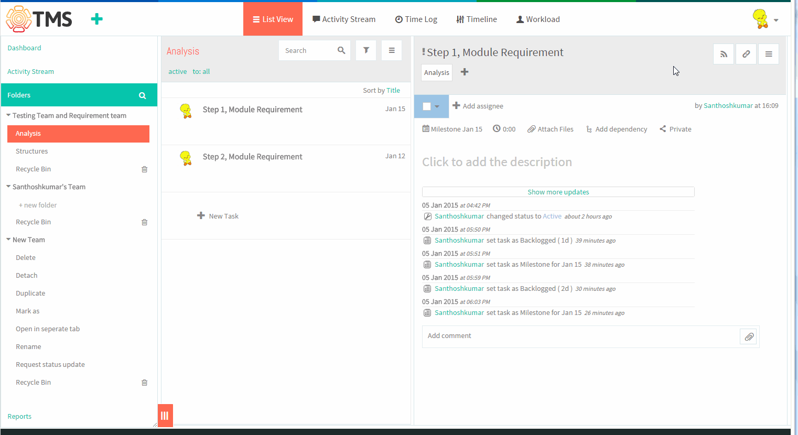Screen dimensions: 798x435
Task: Select the Delete folder
Action: pyautogui.click(x=26, y=257)
